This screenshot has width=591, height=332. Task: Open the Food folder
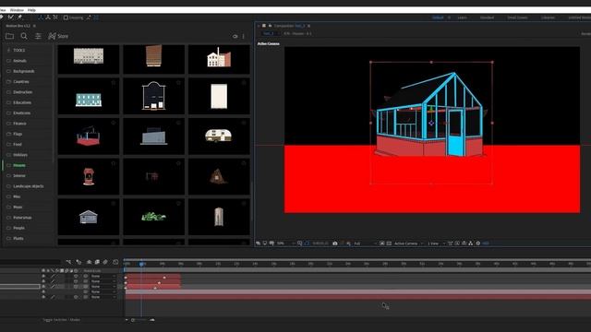click(18, 145)
